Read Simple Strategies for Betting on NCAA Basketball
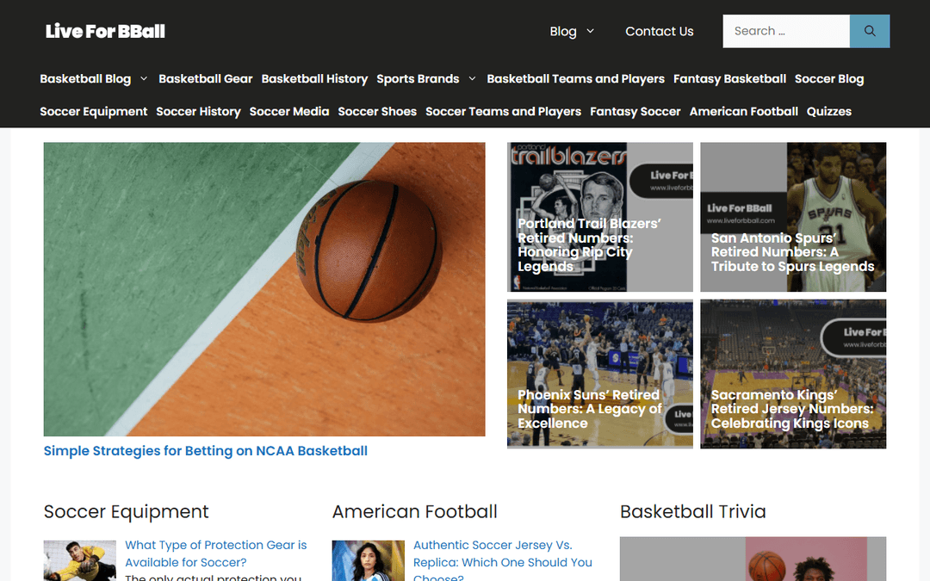Image resolution: width=930 pixels, height=581 pixels. pyautogui.click(x=205, y=450)
